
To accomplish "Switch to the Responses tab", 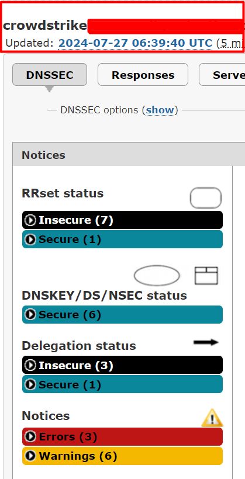I will [x=143, y=75].
